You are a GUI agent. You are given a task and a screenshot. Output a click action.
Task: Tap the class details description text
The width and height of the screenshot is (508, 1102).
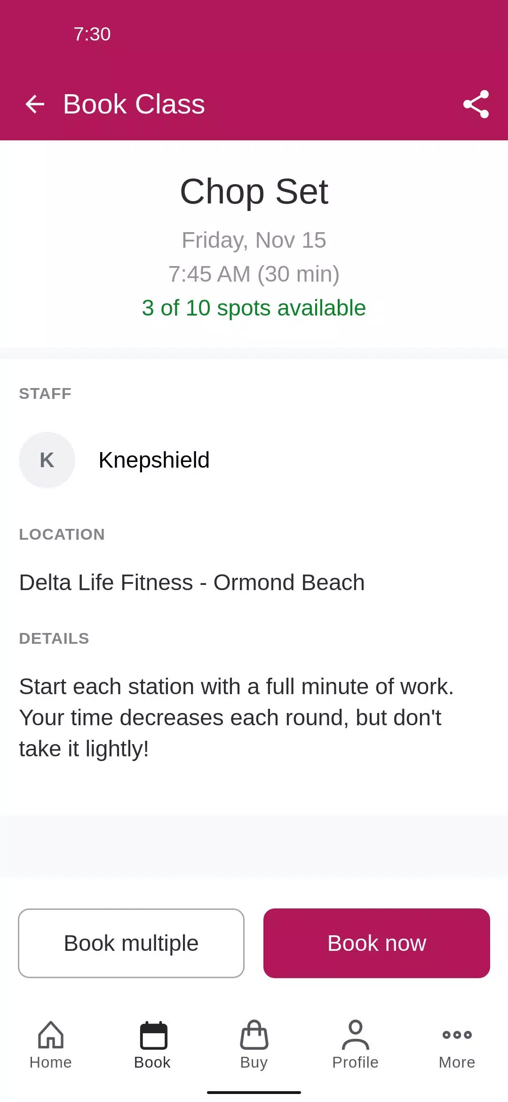click(237, 718)
